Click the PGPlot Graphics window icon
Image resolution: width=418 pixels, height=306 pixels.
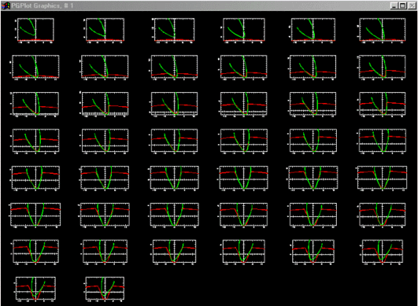pyautogui.click(x=6, y=6)
